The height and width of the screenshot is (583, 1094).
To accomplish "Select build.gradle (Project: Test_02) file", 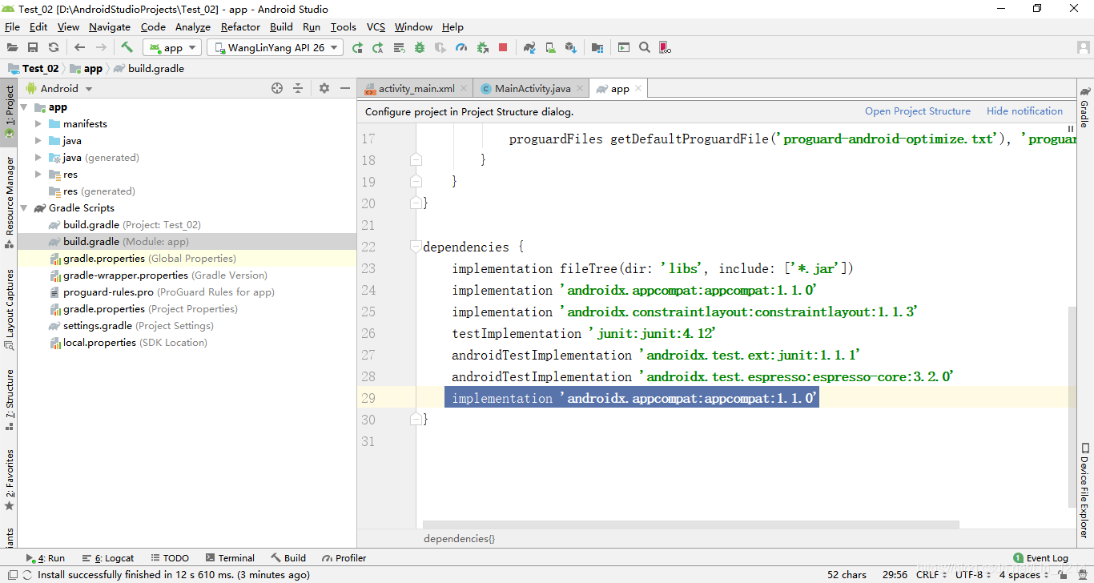I will [x=132, y=225].
